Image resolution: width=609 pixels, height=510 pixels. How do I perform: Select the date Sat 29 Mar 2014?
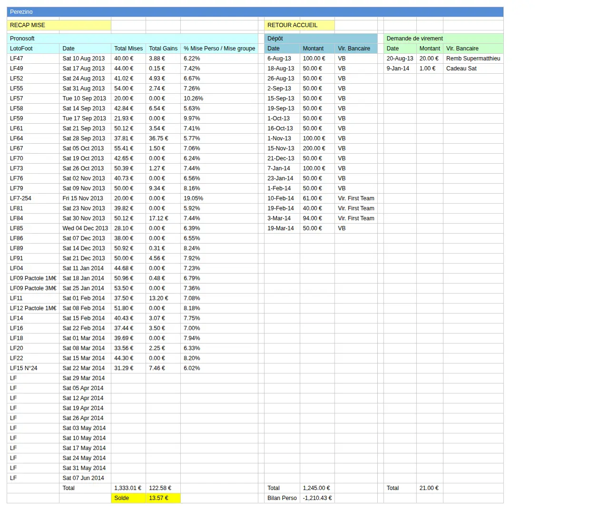pyautogui.click(x=85, y=378)
